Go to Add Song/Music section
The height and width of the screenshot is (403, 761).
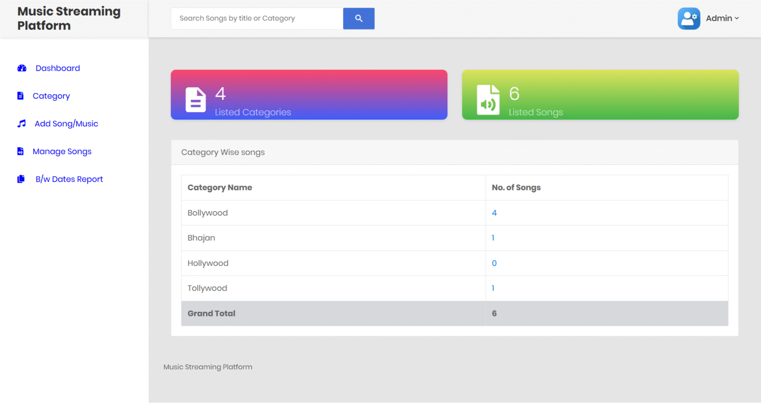[x=66, y=123]
